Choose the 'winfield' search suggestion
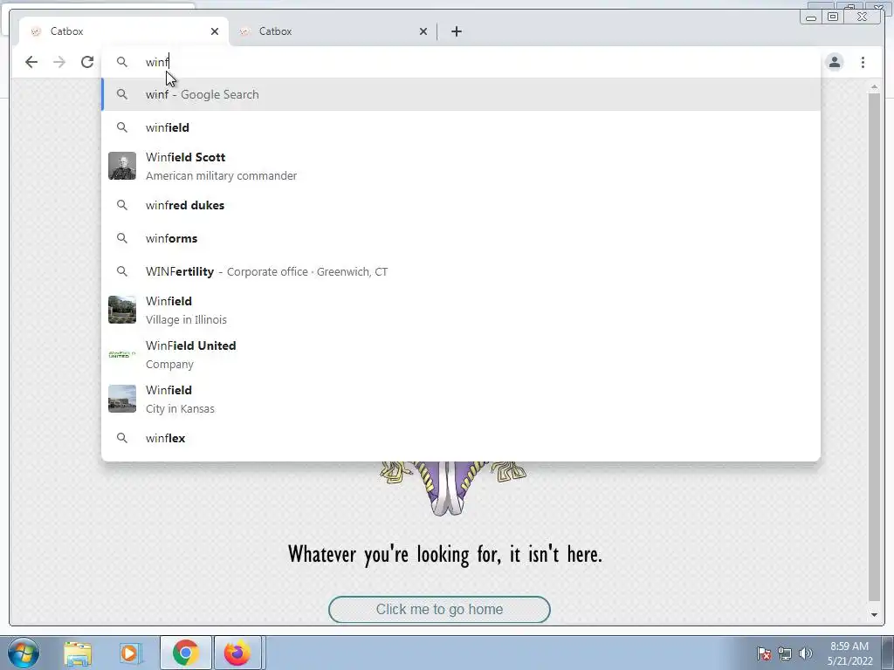This screenshot has width=894, height=670. (461, 127)
